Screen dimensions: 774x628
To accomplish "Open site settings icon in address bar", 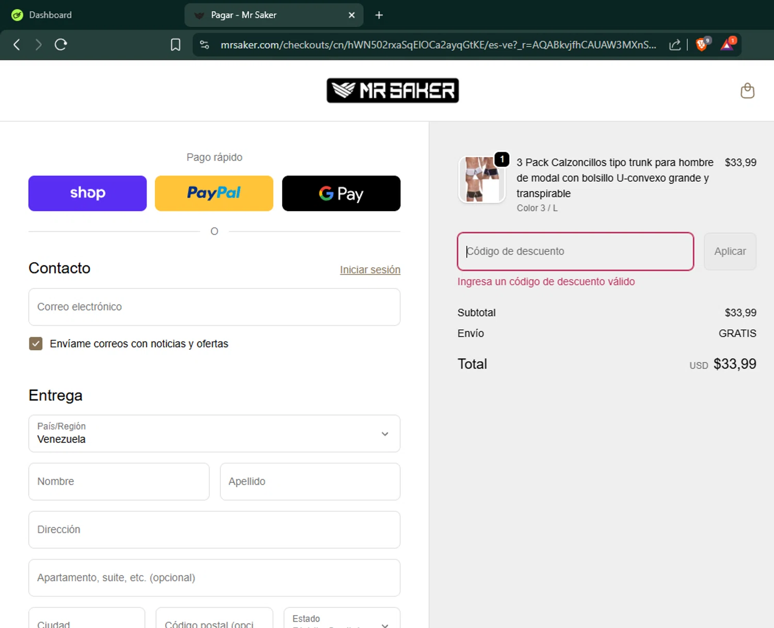I will (x=204, y=45).
